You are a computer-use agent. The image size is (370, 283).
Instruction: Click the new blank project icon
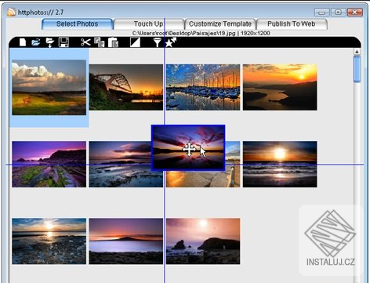point(23,42)
